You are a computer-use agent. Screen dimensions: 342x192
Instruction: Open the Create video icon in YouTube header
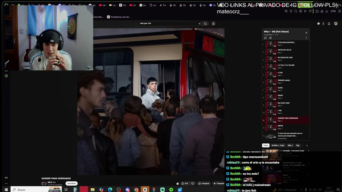click(318, 23)
